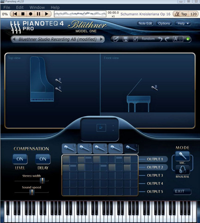Viewport: 200px width, 223px height.
Task: Select the OUTPUT 2 channel
Action: [155, 167]
